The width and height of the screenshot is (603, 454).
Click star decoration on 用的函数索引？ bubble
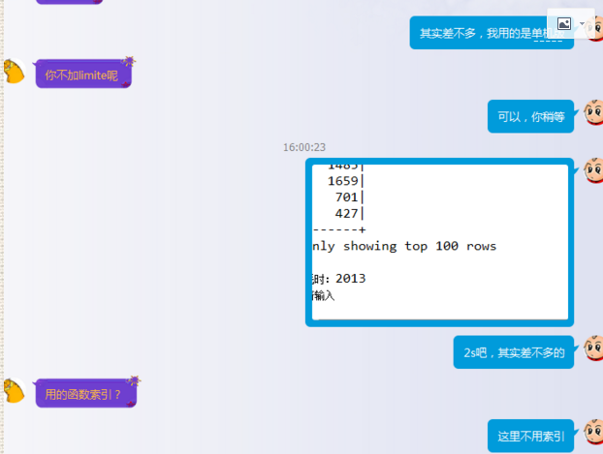[134, 380]
